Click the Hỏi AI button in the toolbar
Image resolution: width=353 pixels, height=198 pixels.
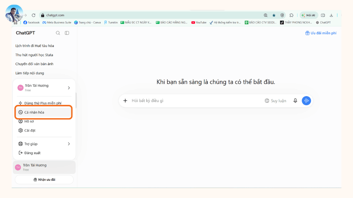[309, 15]
